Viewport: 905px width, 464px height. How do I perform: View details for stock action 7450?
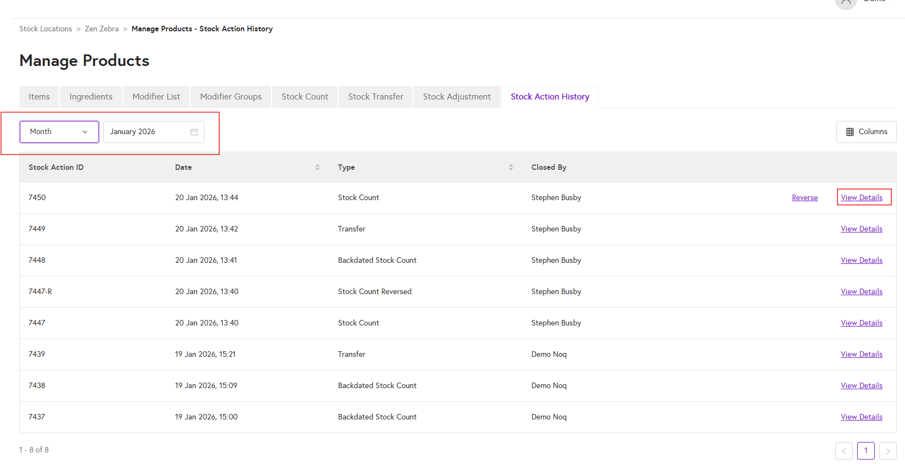pos(861,198)
